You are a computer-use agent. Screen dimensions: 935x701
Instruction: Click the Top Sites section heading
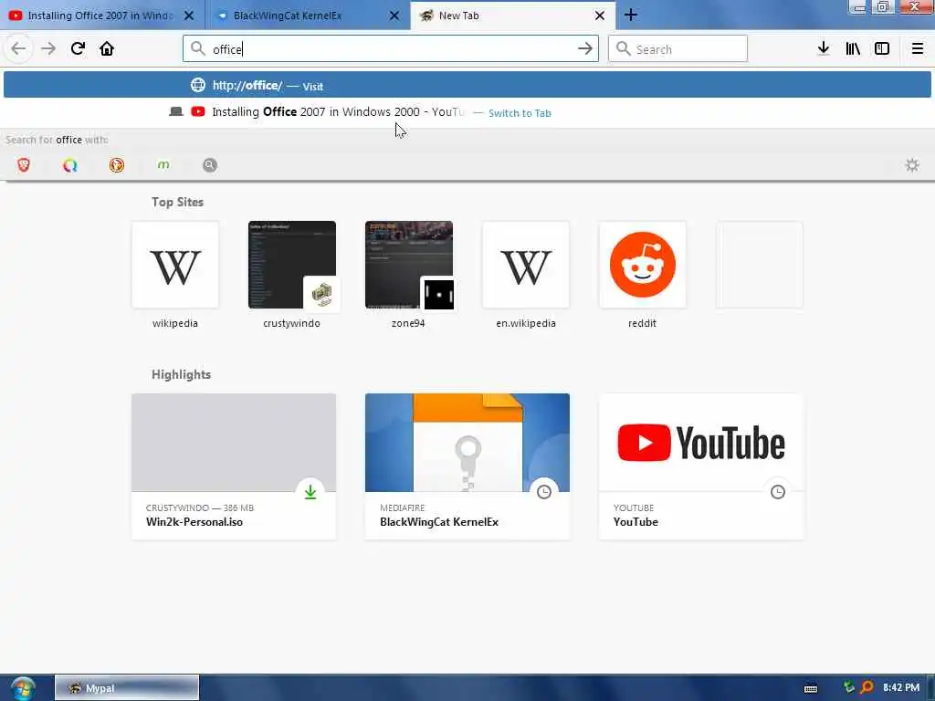click(x=177, y=202)
